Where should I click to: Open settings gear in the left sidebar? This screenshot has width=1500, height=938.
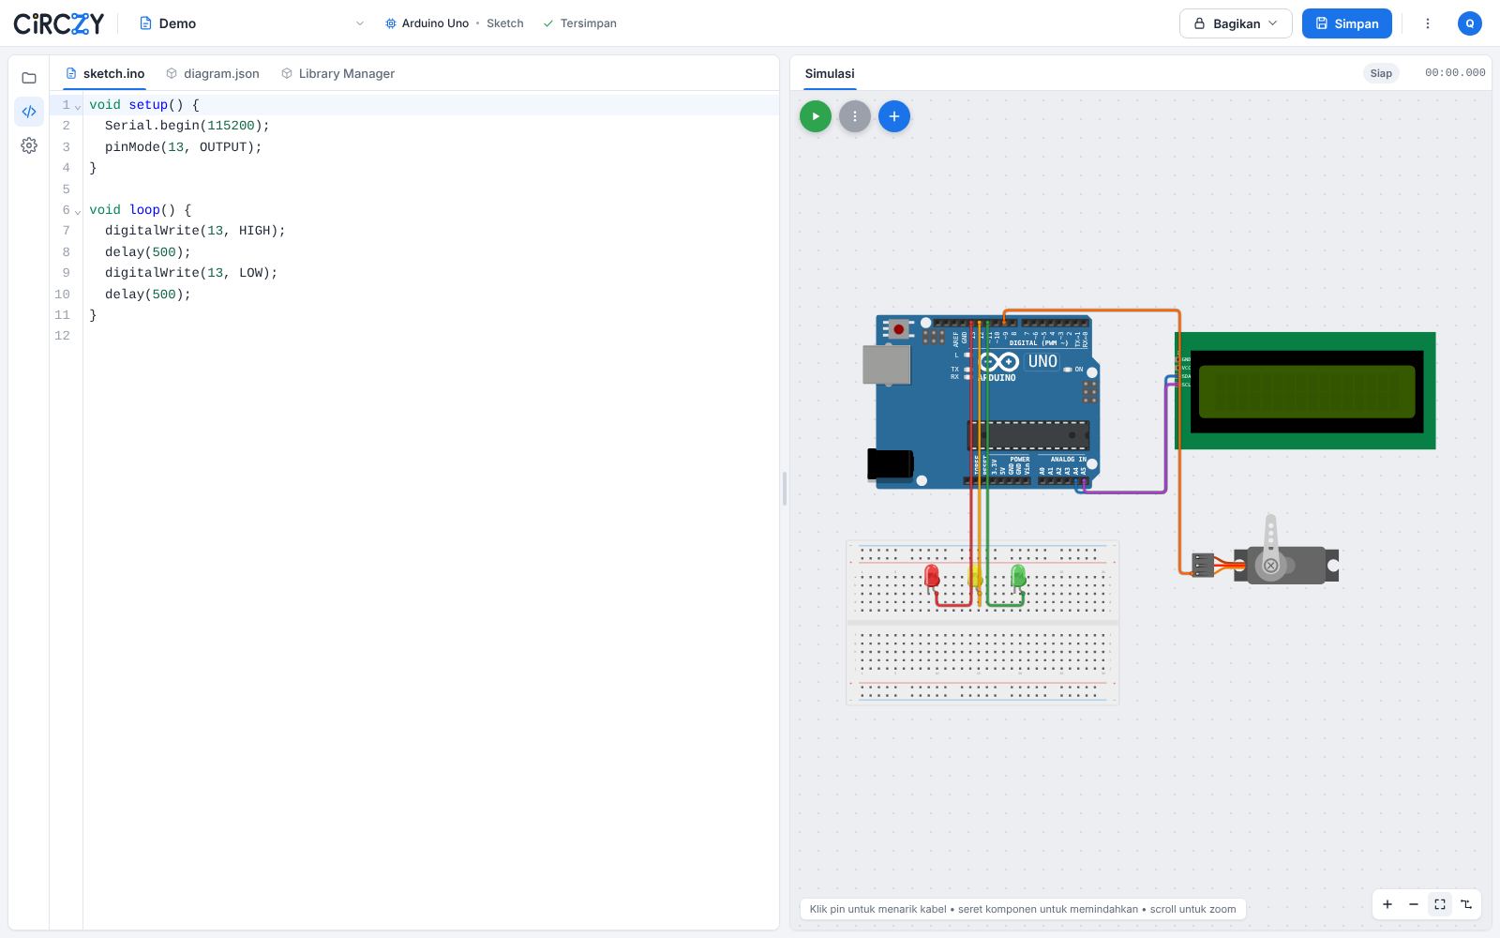(x=29, y=145)
